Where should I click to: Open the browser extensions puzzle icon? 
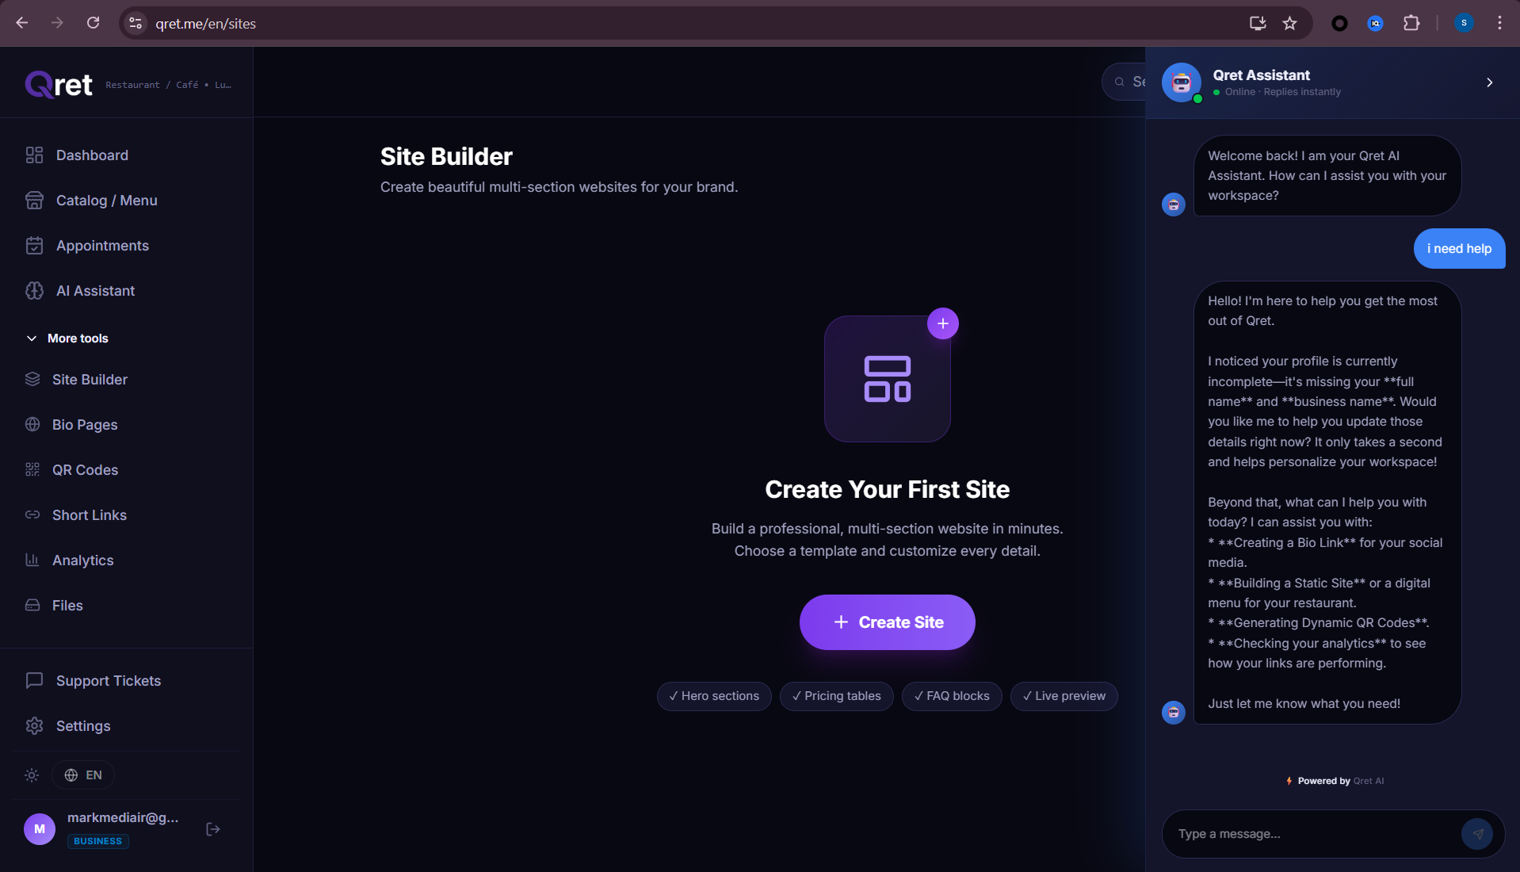[1411, 23]
